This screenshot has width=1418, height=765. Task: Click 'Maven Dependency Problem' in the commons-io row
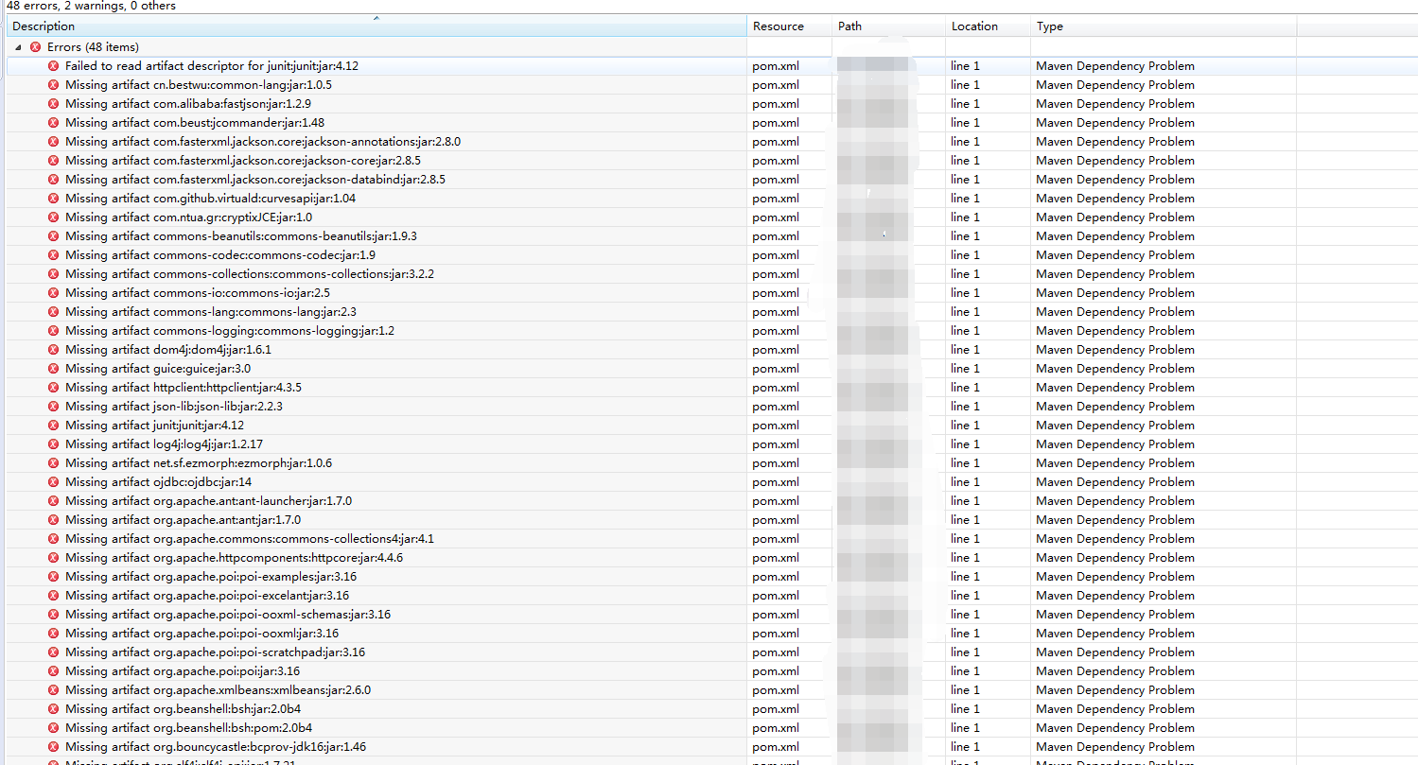(x=1115, y=293)
